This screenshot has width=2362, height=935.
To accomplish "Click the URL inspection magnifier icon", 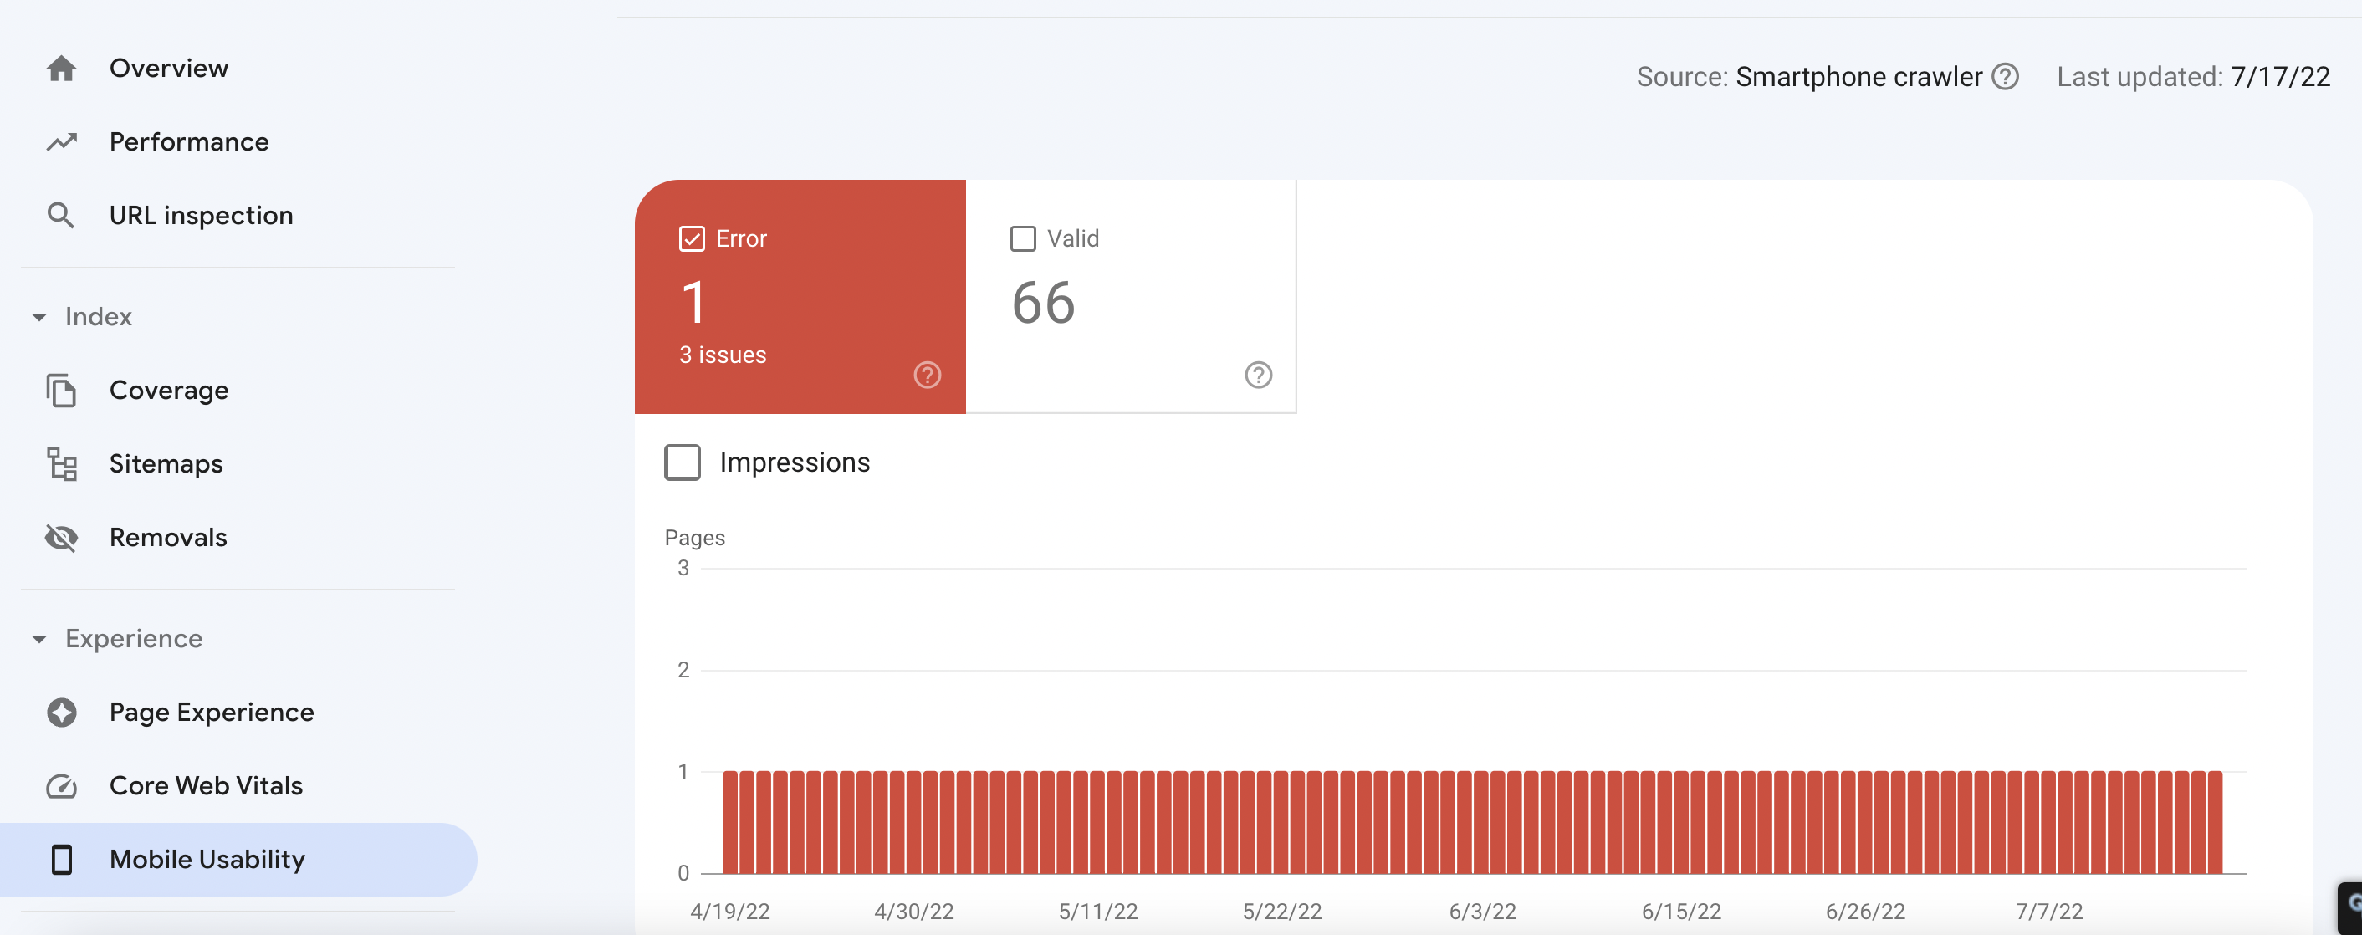I will (61, 216).
